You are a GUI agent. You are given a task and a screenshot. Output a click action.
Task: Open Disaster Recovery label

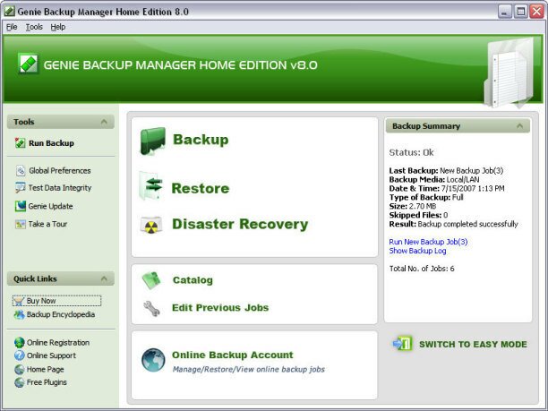[x=240, y=224]
